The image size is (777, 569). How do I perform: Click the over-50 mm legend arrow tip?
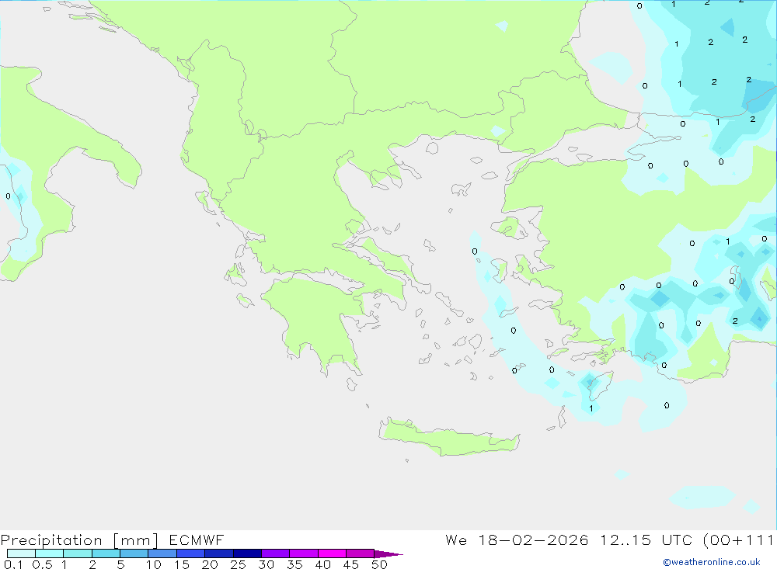(x=388, y=554)
